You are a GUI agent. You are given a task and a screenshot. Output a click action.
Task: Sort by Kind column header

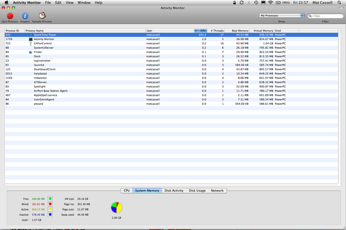pyautogui.click(x=286, y=31)
